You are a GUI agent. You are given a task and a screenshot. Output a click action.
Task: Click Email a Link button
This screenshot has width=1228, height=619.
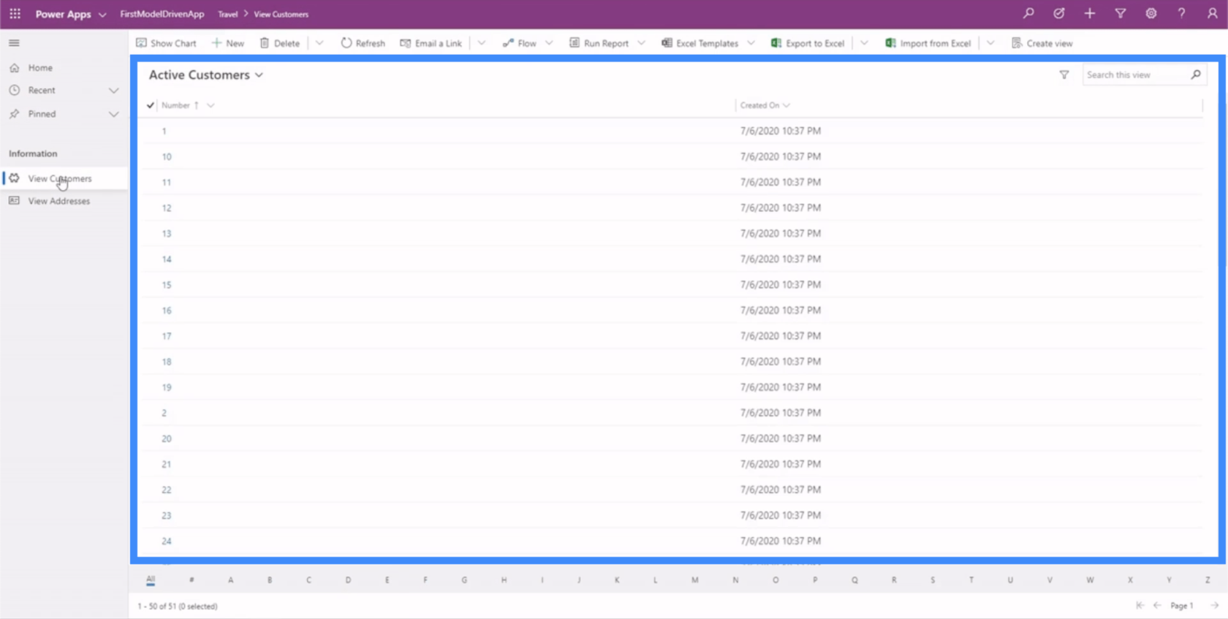pos(431,43)
